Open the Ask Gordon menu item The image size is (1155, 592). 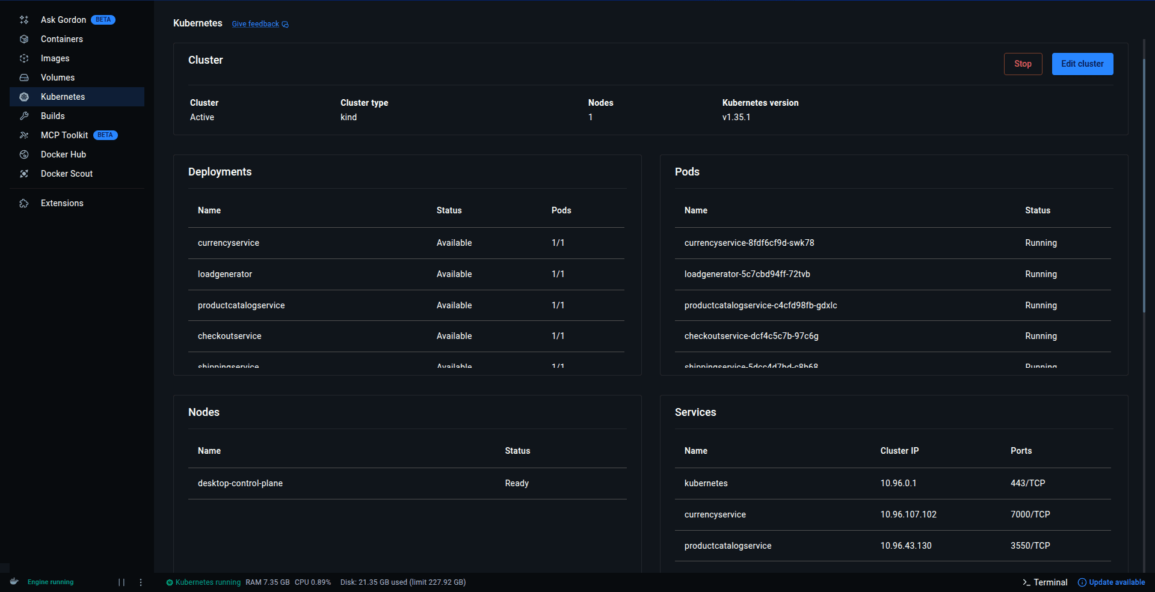(x=77, y=20)
